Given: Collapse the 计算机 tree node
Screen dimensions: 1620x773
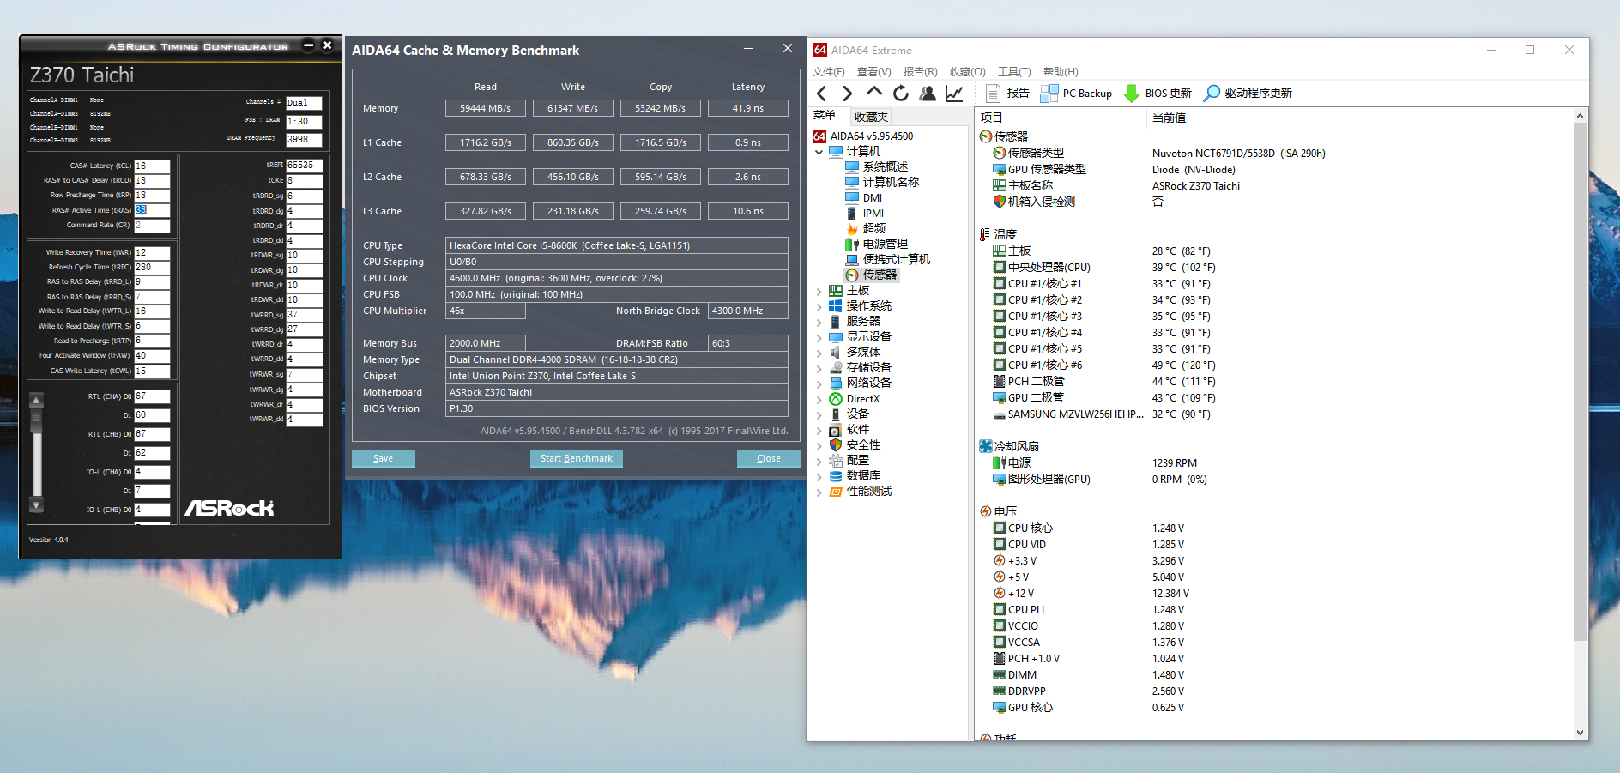Looking at the screenshot, I should click(819, 151).
